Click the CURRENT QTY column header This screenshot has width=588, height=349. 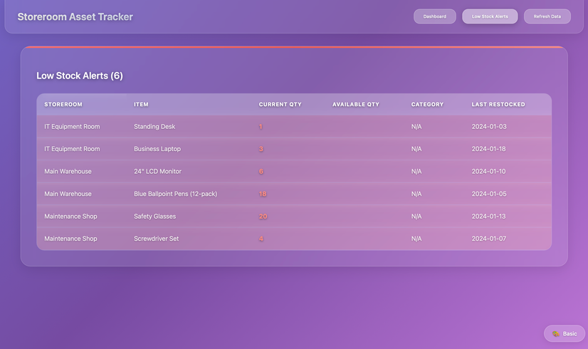280,104
